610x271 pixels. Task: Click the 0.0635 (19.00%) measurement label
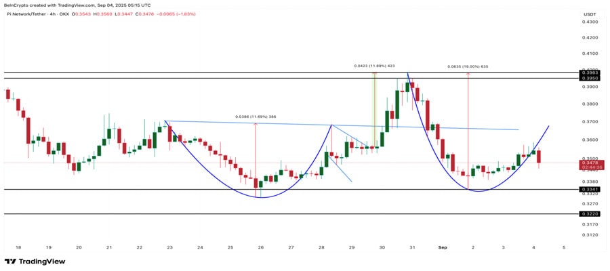pyautogui.click(x=467, y=66)
